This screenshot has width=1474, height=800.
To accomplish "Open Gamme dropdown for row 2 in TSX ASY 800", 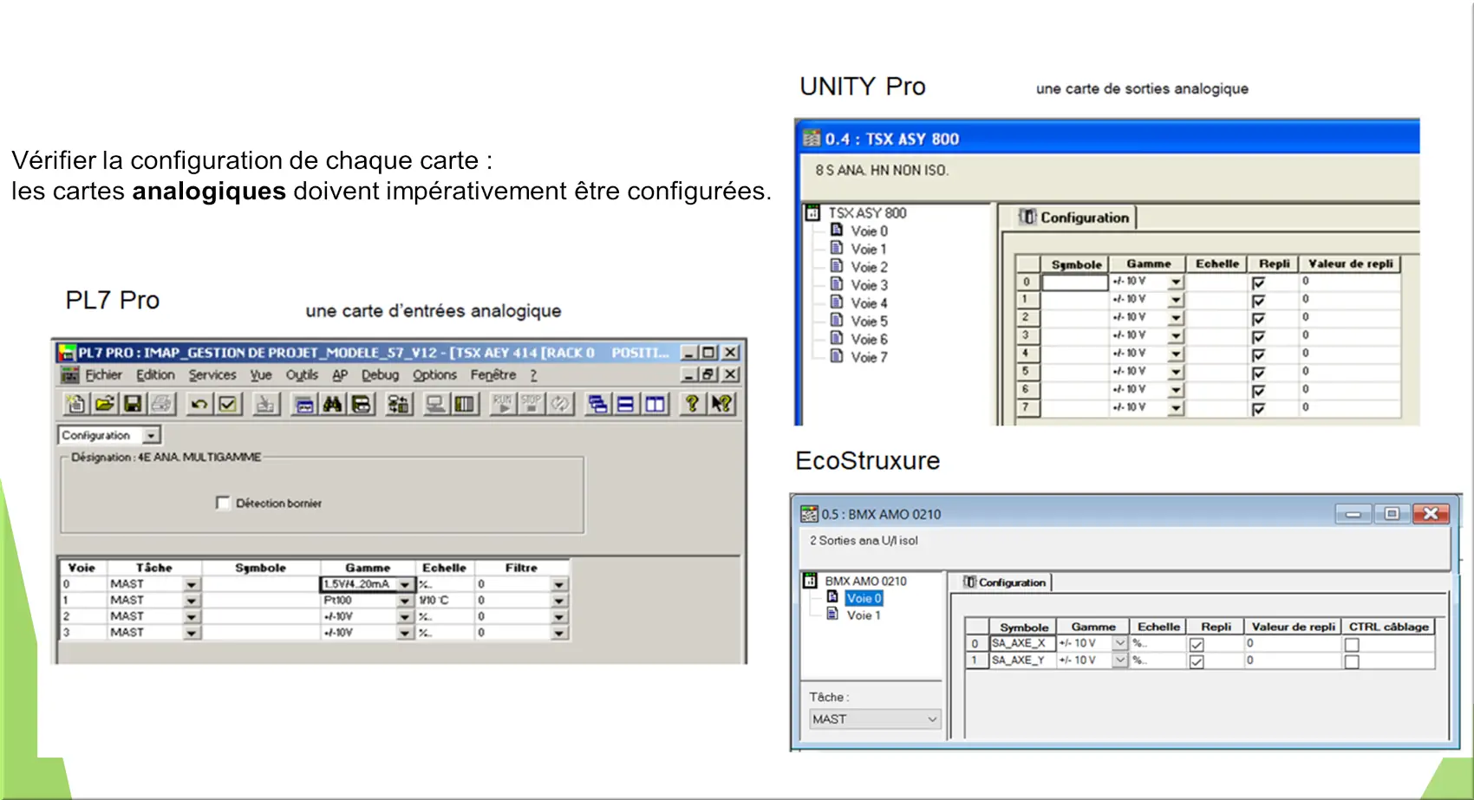I will (x=1176, y=318).
